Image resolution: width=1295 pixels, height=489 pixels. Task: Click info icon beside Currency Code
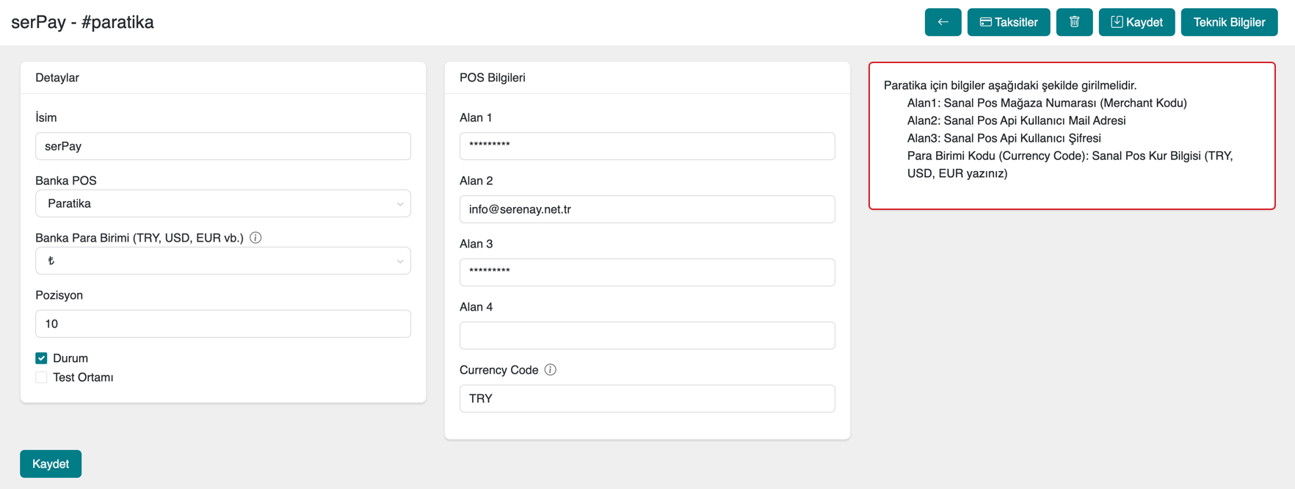551,370
